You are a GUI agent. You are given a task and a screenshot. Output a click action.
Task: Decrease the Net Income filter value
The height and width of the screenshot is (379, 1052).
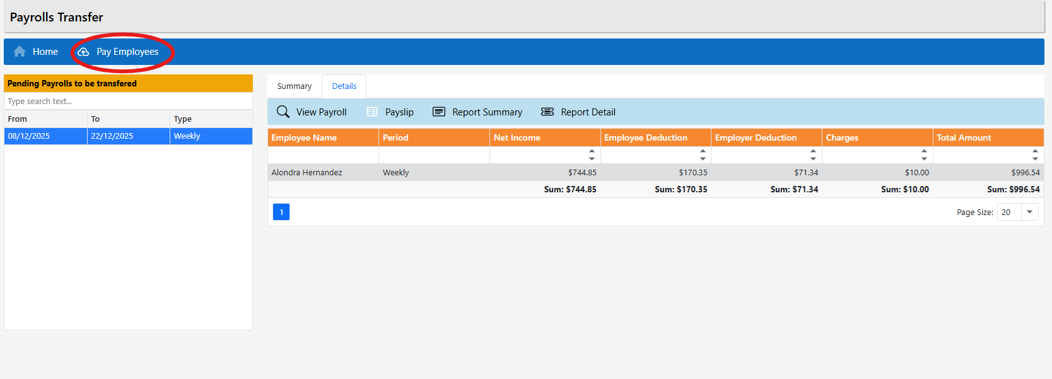(x=592, y=159)
